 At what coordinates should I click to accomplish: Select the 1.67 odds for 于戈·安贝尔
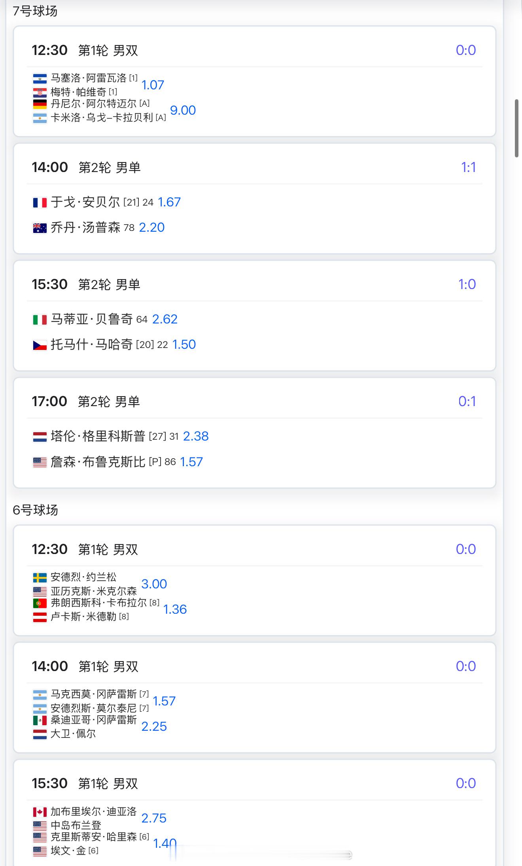(x=169, y=202)
